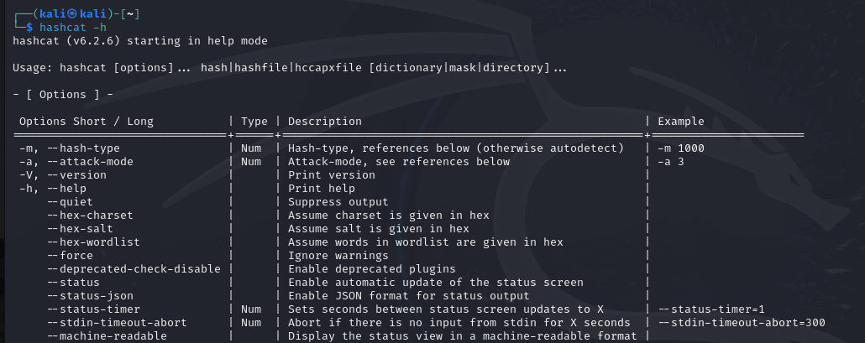Click the --help option entry
The image size is (865, 343).
coord(53,189)
